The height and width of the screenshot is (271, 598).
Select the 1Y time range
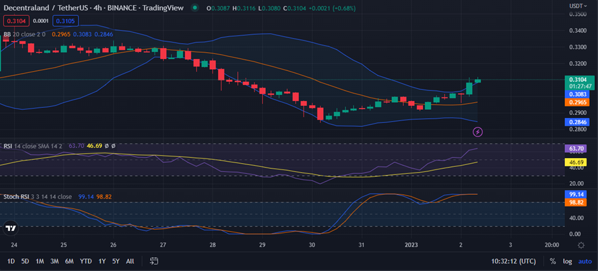coord(102,261)
